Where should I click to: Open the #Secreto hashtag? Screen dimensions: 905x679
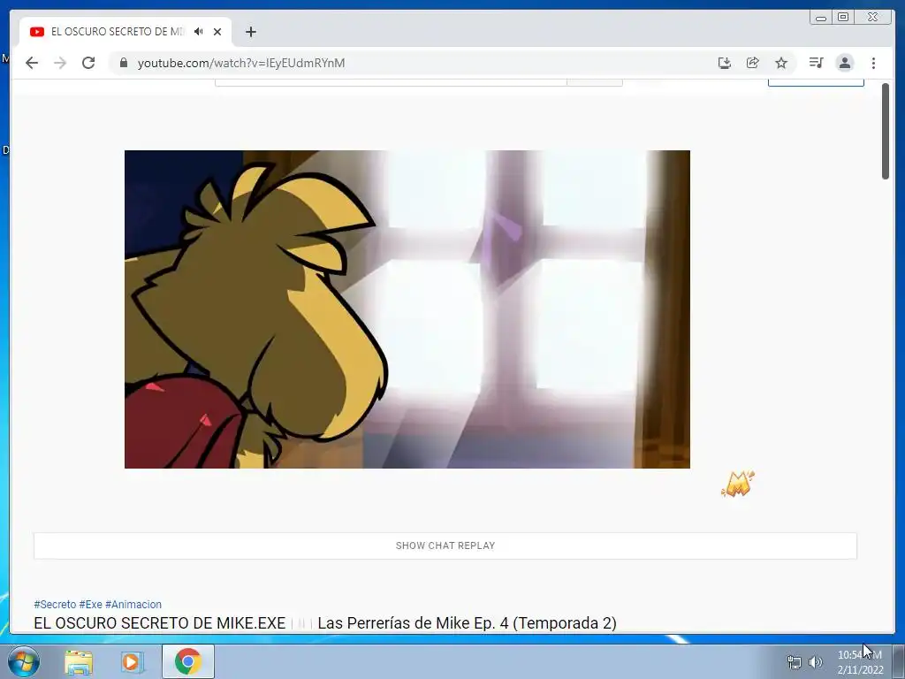(55, 605)
